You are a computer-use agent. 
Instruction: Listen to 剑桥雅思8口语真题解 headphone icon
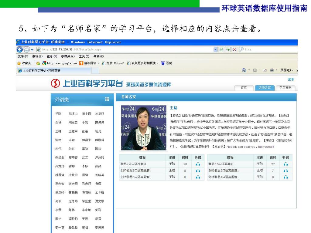[198, 171]
